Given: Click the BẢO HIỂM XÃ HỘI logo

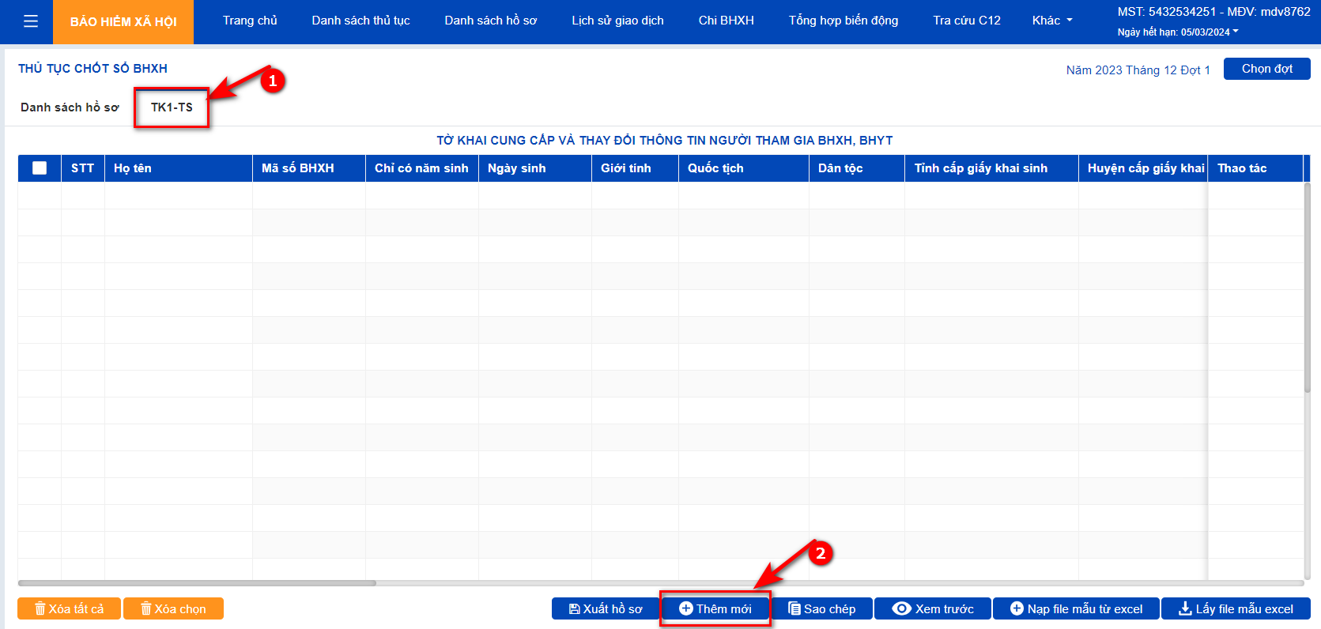Looking at the screenshot, I should coord(123,21).
